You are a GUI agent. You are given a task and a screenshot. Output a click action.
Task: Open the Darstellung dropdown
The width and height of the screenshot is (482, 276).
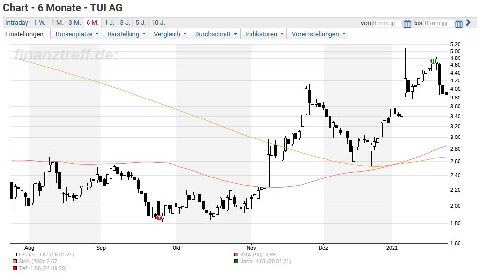126,34
